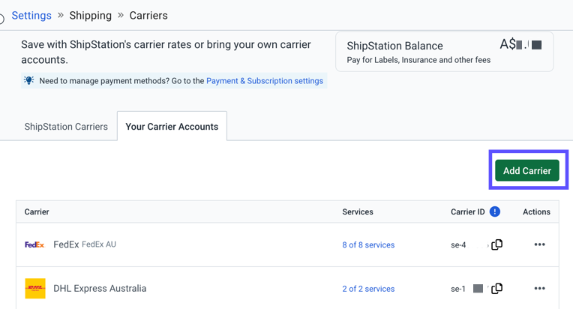Click the Carrier column header

(x=37, y=211)
